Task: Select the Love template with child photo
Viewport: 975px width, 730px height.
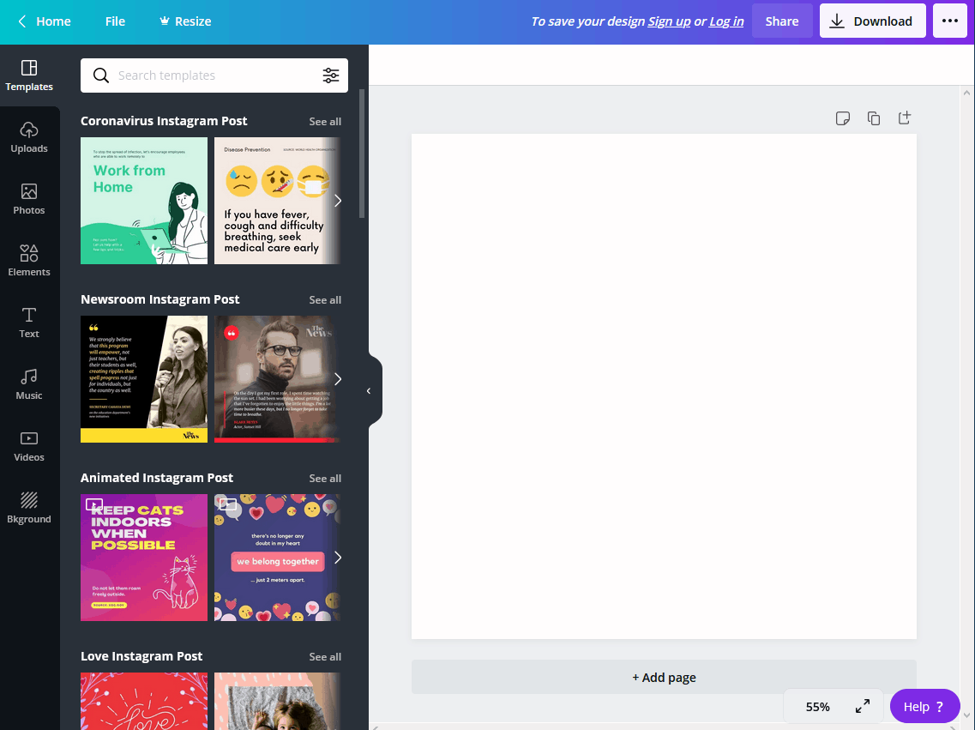Action: click(x=277, y=702)
